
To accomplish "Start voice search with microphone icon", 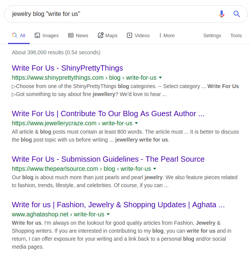I will click(222, 14).
